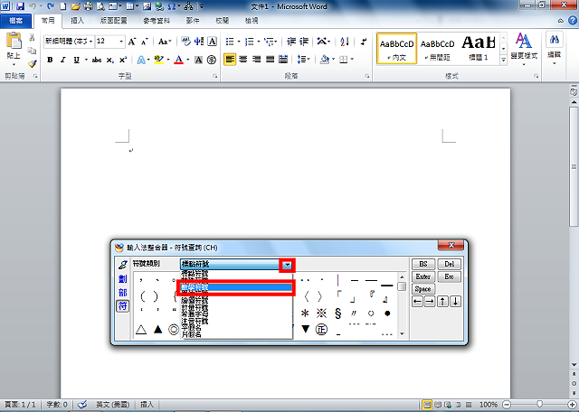579x412 pixels.
Task: Switch to the 校閱 Review tab
Action: pos(222,21)
